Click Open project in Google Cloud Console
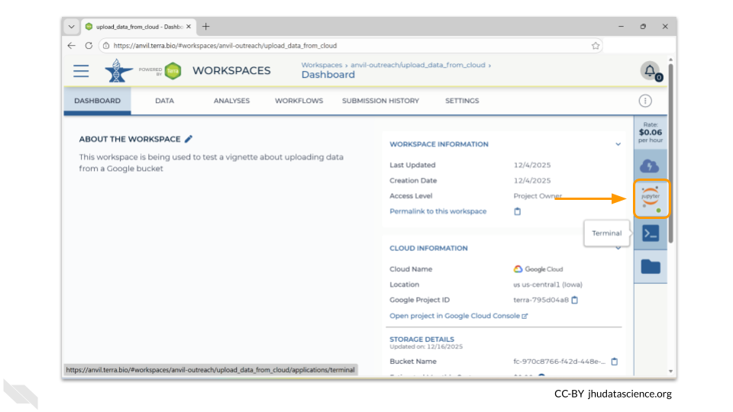This screenshot has width=733, height=412. [x=458, y=316]
